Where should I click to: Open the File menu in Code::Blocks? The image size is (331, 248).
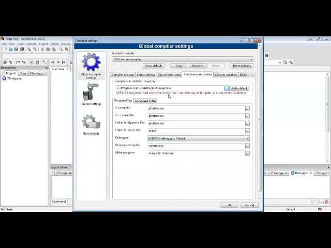pyautogui.click(x=4, y=44)
